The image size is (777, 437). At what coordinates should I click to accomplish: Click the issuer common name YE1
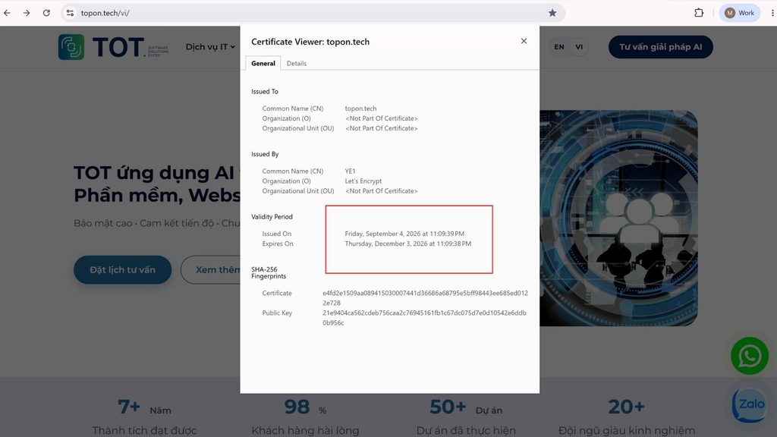(x=350, y=171)
